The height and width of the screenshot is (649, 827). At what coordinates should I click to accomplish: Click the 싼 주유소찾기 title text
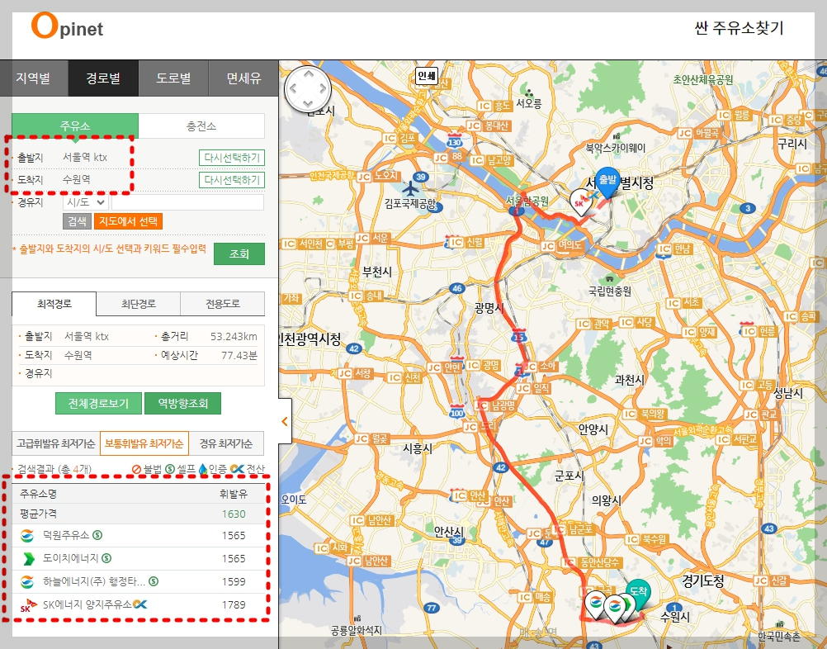(739, 27)
